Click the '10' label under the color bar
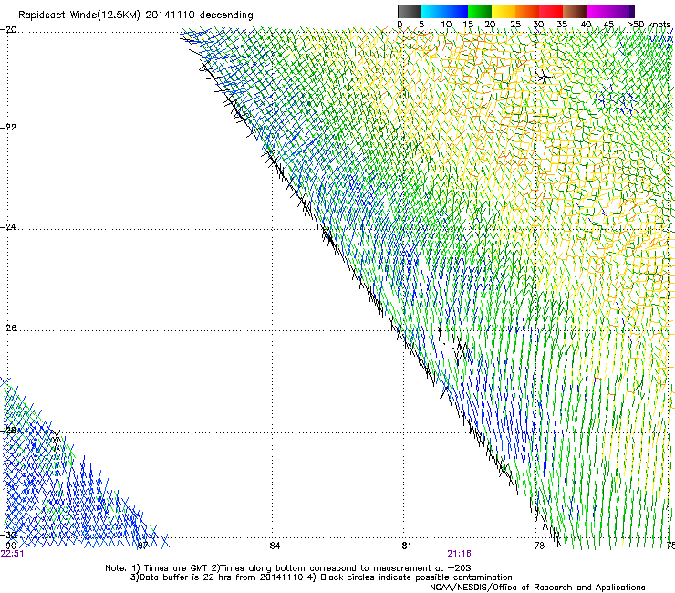This screenshot has width=675, height=593. [x=446, y=25]
